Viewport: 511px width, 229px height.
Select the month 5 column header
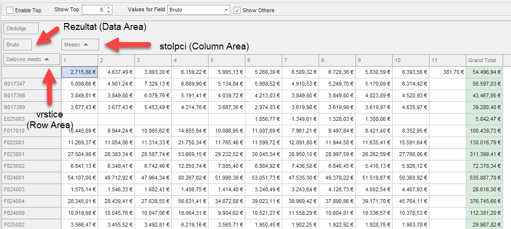tap(226, 60)
